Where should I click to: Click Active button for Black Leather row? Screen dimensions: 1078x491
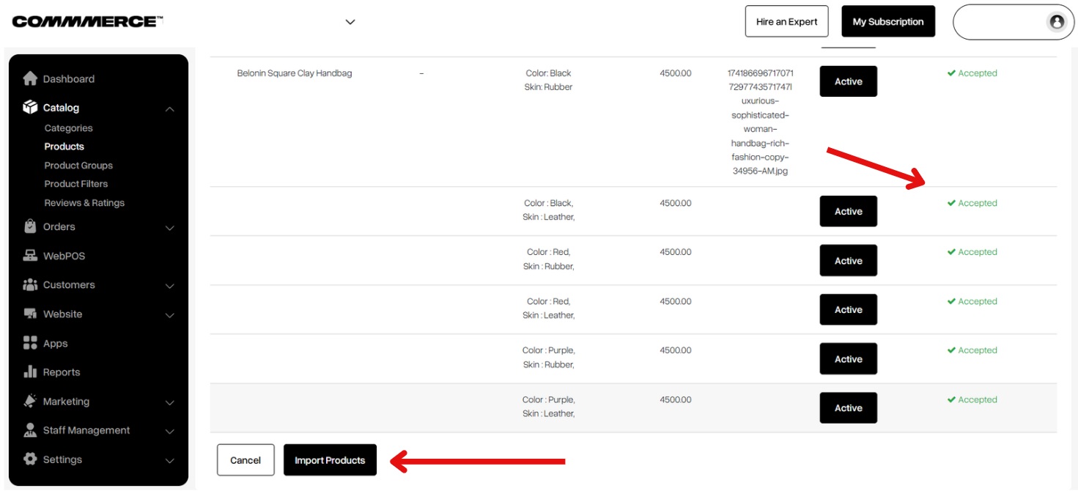(848, 211)
